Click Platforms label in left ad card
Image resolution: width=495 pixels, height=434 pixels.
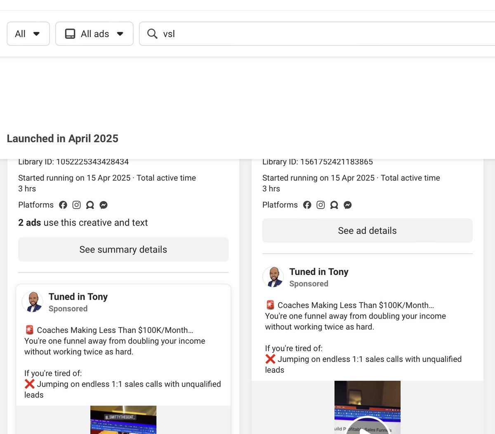pos(36,205)
